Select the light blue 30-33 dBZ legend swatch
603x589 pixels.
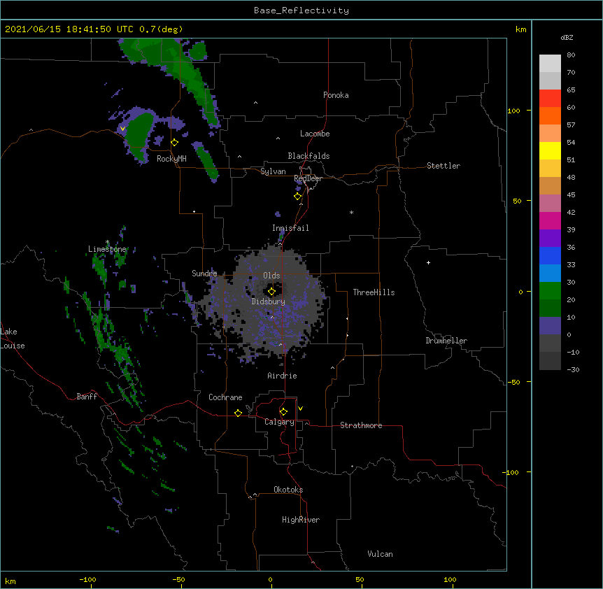pyautogui.click(x=550, y=274)
